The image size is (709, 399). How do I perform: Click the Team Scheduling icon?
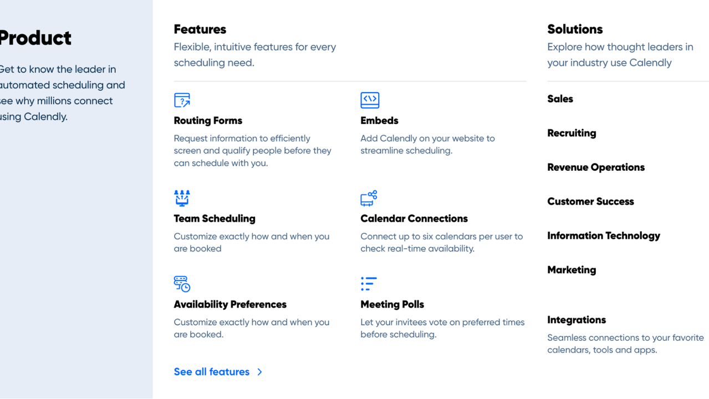tap(182, 198)
